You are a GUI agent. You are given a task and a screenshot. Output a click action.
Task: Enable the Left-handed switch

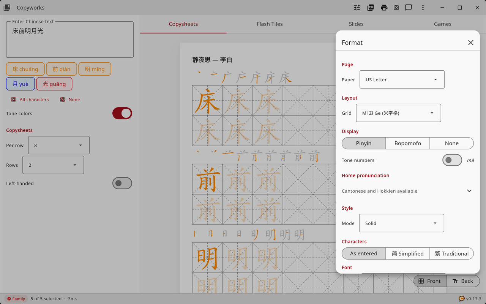(x=122, y=183)
